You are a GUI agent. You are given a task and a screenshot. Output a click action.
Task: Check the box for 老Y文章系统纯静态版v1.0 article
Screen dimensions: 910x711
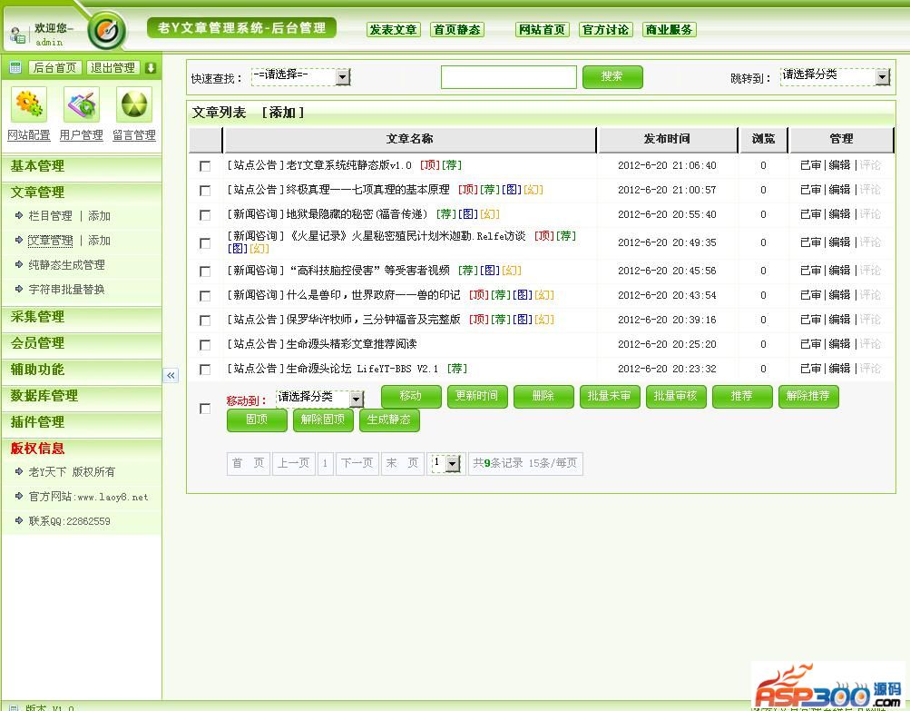coord(205,166)
